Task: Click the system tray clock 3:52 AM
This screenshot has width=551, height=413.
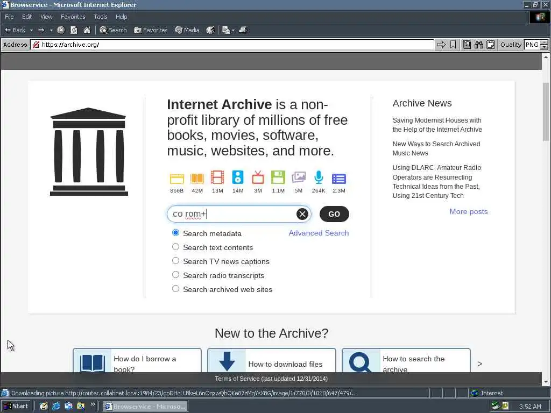Action: (530, 407)
